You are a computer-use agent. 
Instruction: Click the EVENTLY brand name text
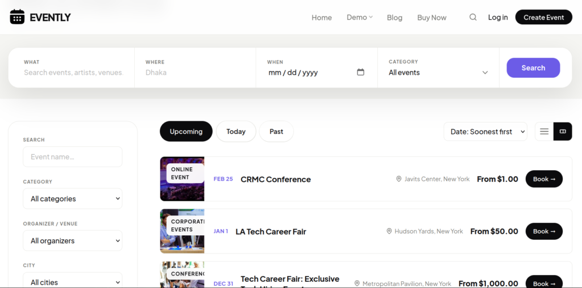pos(50,18)
